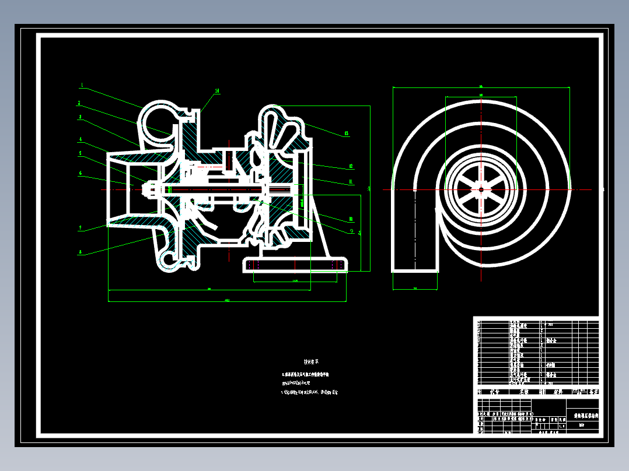Screen dimensions: 629x471
Task: Click part callout number 13
Action: [x=346, y=133]
